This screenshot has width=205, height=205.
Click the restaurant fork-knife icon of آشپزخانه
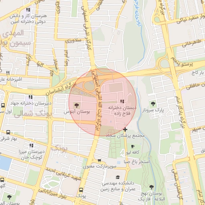tap(8, 73)
